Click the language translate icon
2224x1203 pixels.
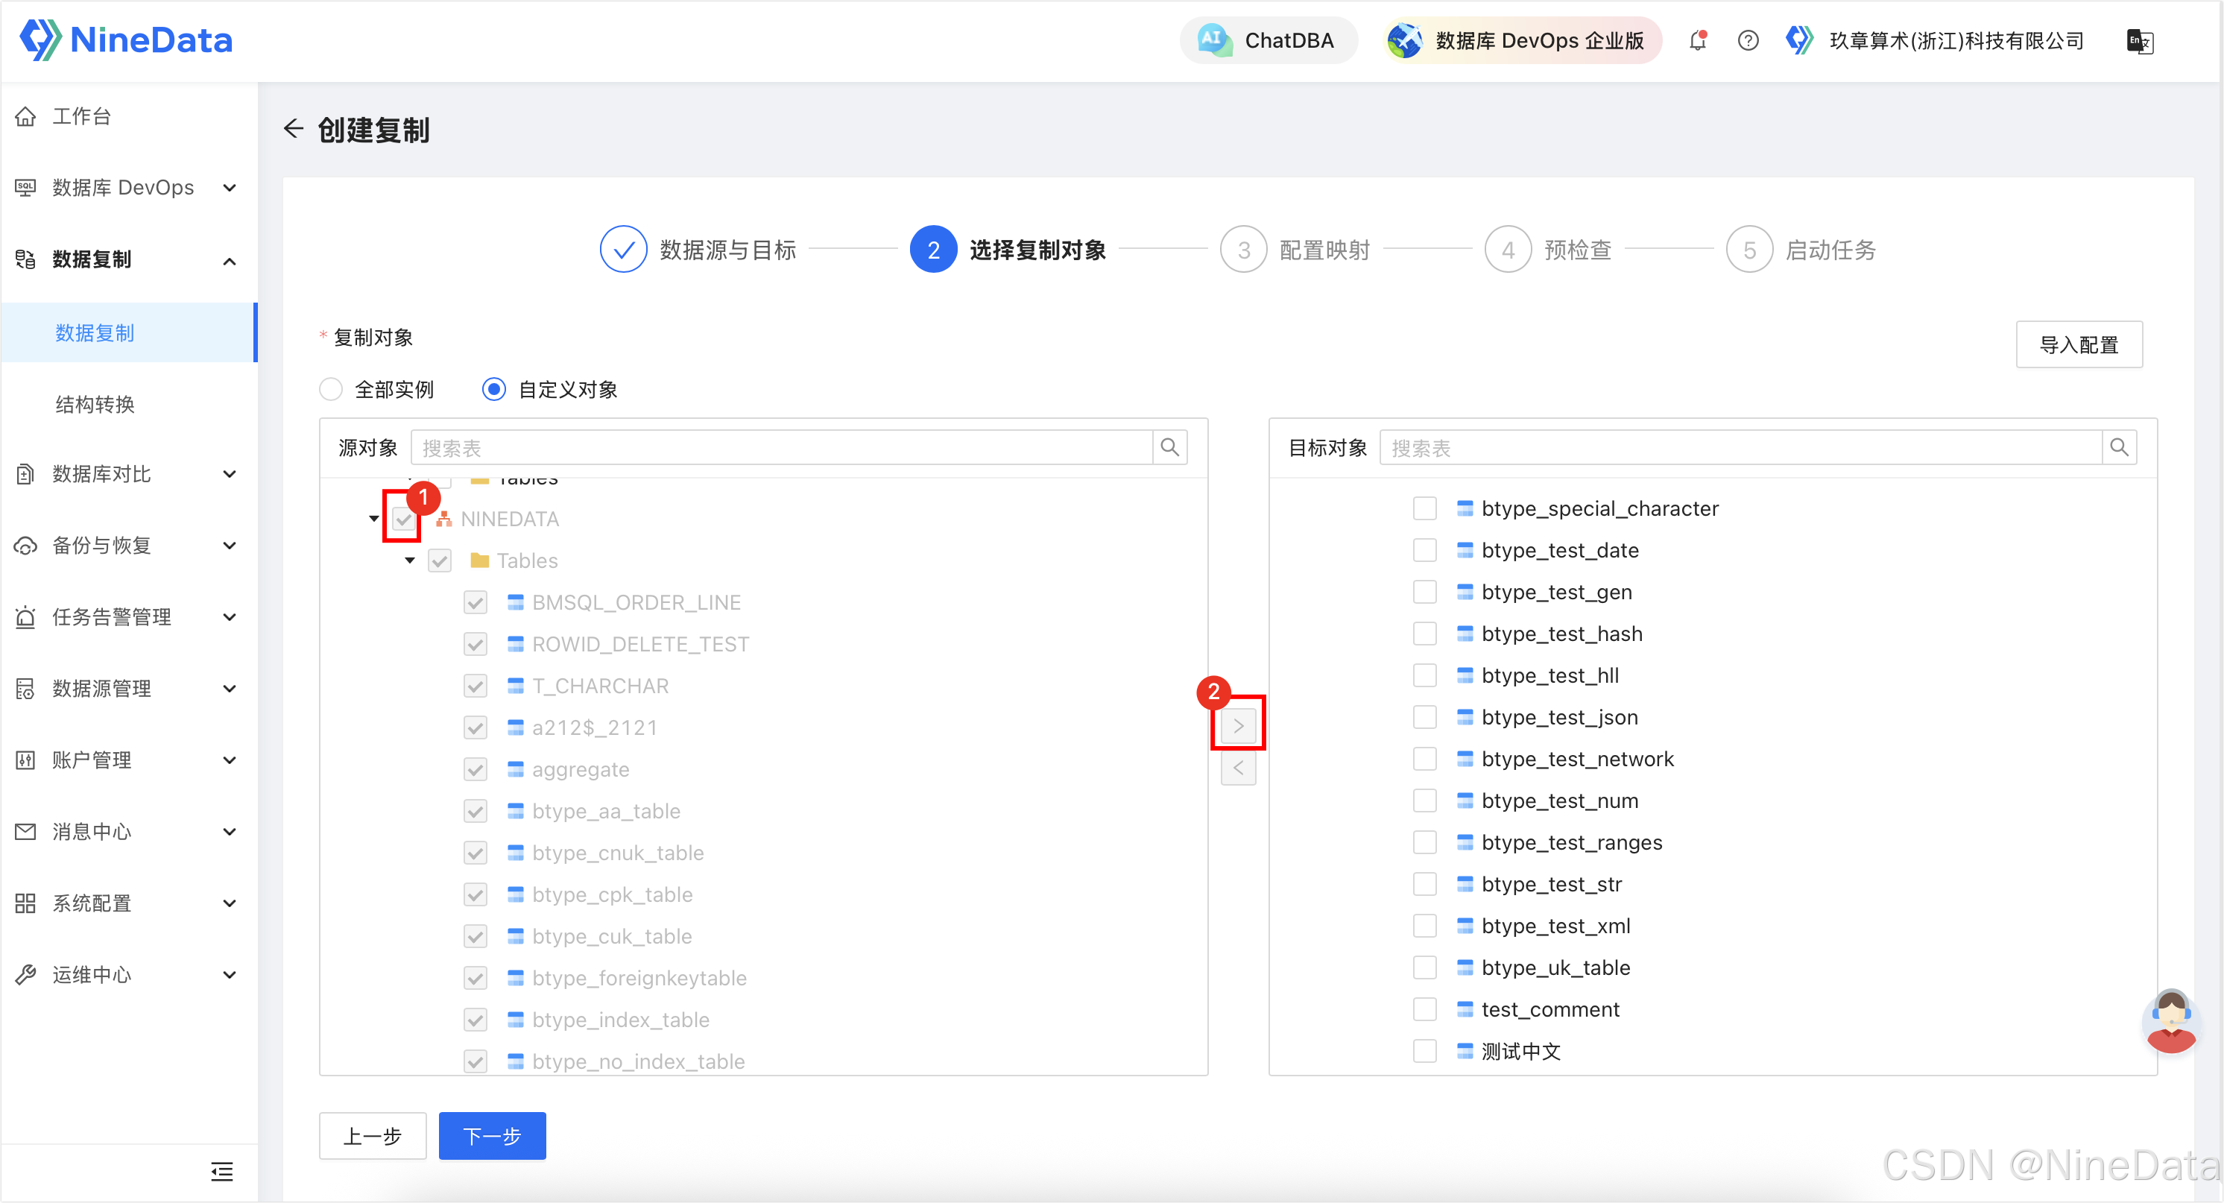tap(2139, 40)
